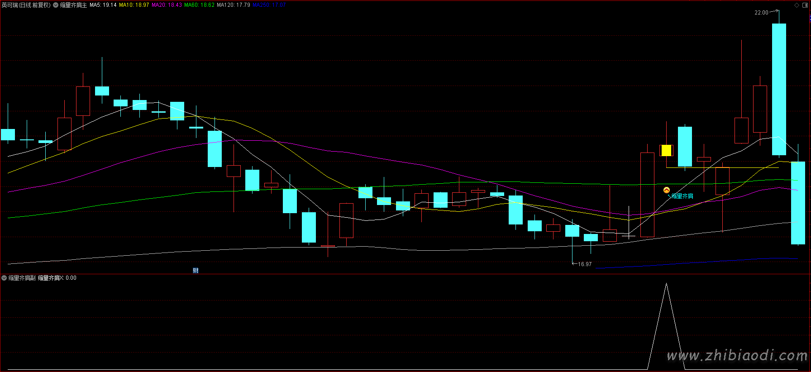
Task: Click the diamond icon at top right
Action: [797, 5]
